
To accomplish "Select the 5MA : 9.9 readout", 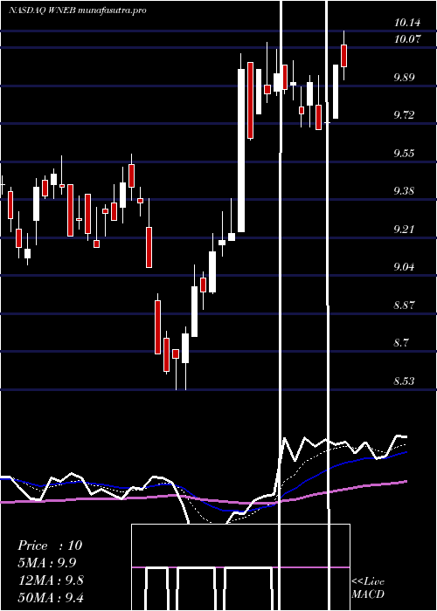I will (47, 563).
